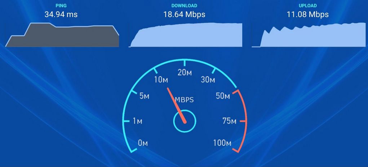Click the 20M mark on gauge
The height and width of the screenshot is (167, 368).
tap(185, 73)
